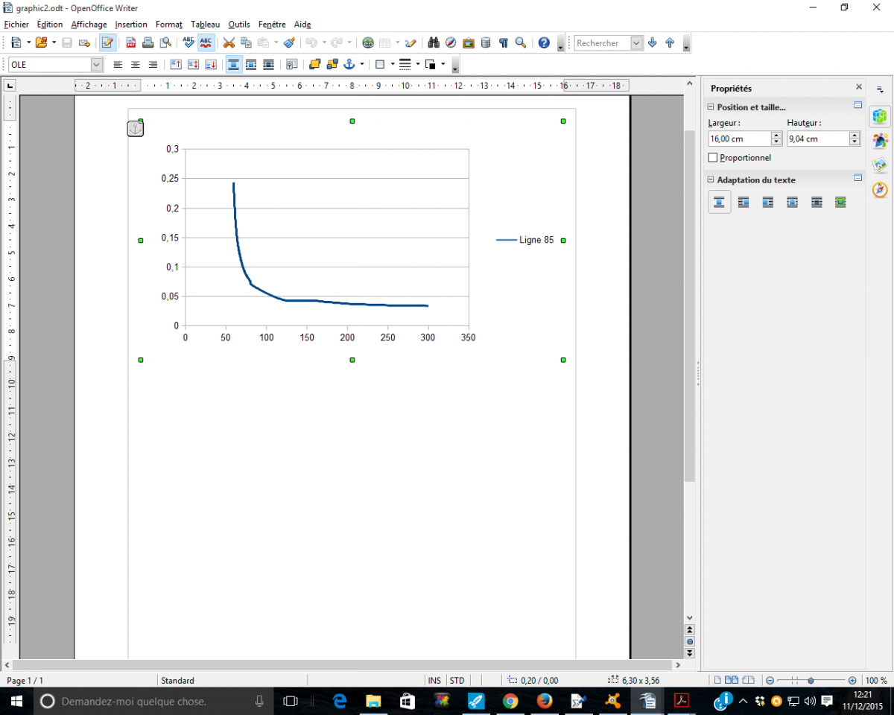Open the OLE style dropdown
Viewport: 894px width, 715px height.
(96, 65)
